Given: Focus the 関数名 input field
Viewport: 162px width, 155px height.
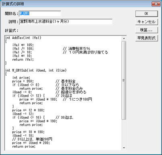Looking at the screenshot, I should [40, 14].
